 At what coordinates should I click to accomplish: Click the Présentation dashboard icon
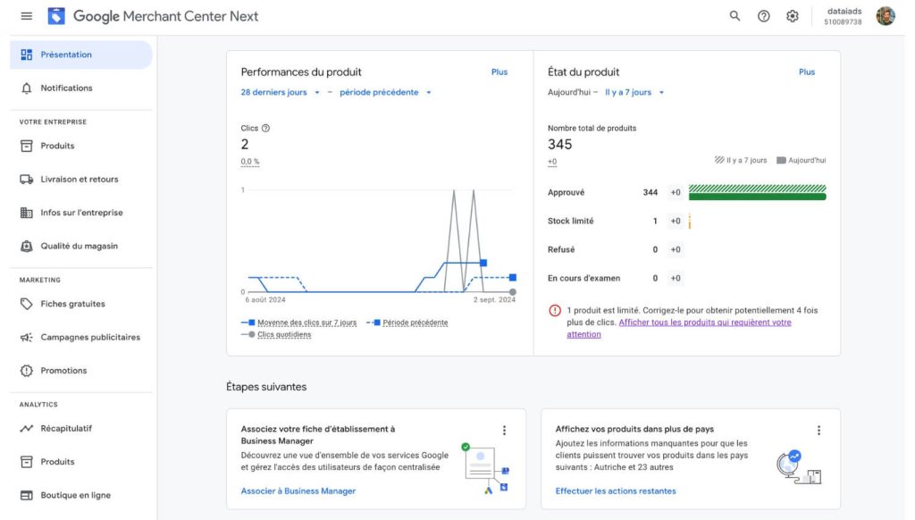[x=26, y=55]
